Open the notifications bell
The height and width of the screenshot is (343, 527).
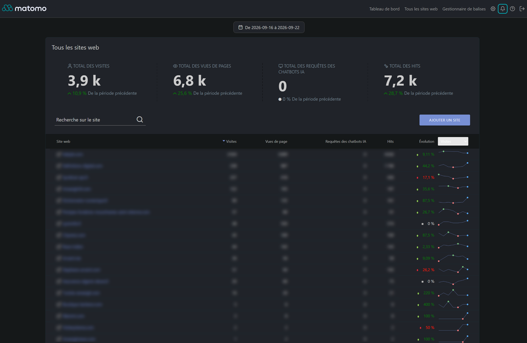coord(502,9)
